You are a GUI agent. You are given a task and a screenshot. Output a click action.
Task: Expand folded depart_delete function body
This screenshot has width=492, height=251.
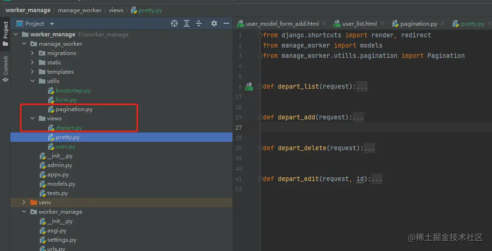pos(369,148)
